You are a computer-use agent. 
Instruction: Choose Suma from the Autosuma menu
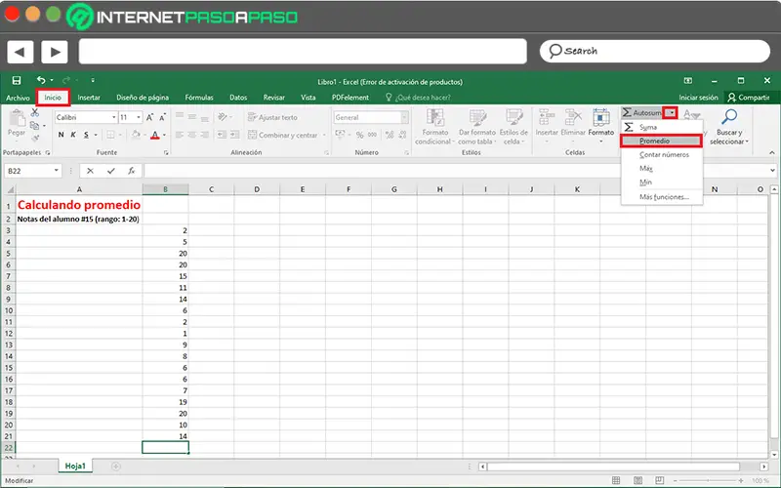tap(662, 127)
